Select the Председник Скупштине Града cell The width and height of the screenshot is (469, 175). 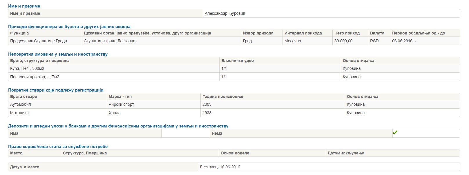[39, 41]
